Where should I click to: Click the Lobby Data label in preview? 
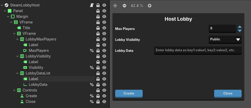[124, 51]
